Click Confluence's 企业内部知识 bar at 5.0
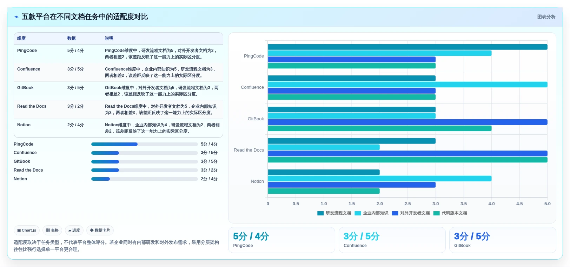 (x=407, y=85)
